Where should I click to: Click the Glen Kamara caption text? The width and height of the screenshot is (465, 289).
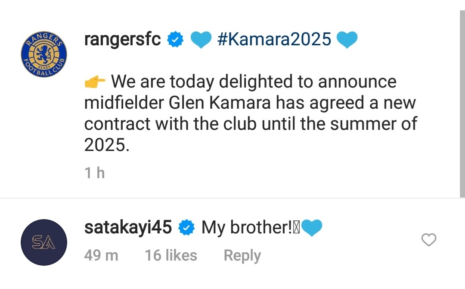(x=220, y=103)
